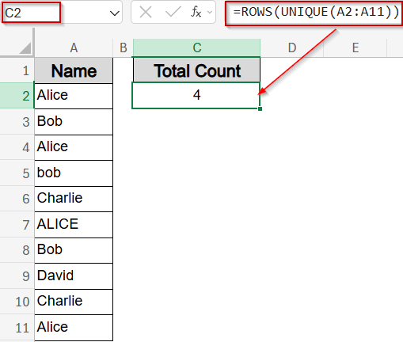Click the Name header cell
Screen dimensions: 403x342
point(74,70)
